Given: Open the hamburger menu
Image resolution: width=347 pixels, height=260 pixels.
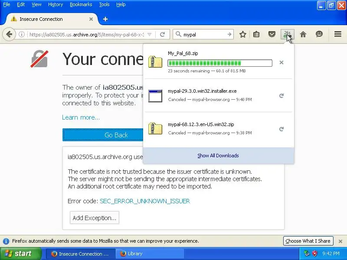Looking at the screenshot, I should tap(338, 34).
